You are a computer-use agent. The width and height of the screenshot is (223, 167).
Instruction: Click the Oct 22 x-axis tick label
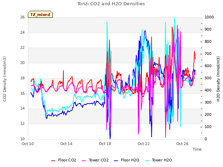click(144, 144)
